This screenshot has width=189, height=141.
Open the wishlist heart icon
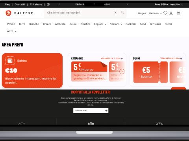[x=165, y=13]
